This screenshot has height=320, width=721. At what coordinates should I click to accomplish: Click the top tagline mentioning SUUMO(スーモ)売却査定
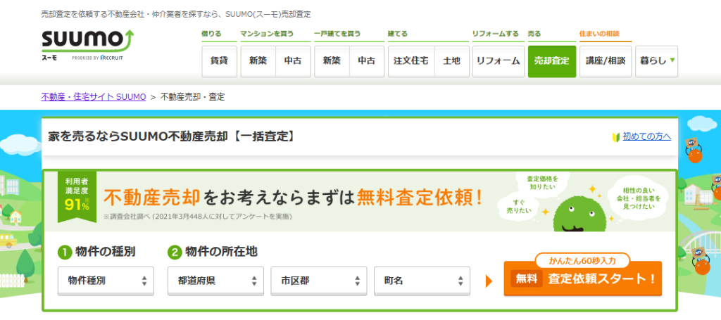[x=176, y=14]
